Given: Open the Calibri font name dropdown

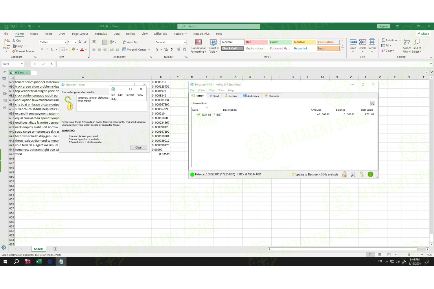Looking at the screenshot, I should tap(65, 42).
